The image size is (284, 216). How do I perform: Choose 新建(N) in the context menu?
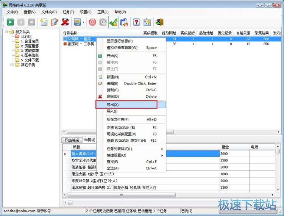click(131, 77)
